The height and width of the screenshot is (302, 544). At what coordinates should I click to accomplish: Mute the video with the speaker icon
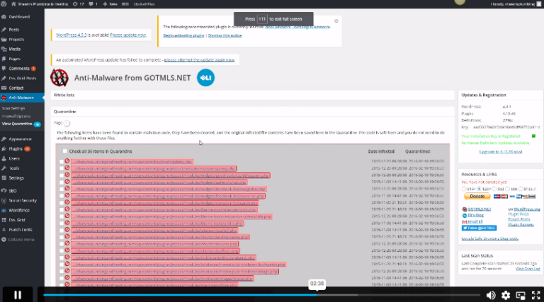491,295
